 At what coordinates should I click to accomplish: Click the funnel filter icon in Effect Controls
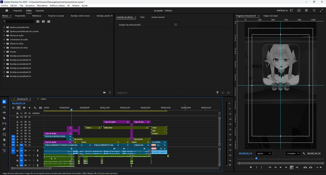click(x=218, y=93)
